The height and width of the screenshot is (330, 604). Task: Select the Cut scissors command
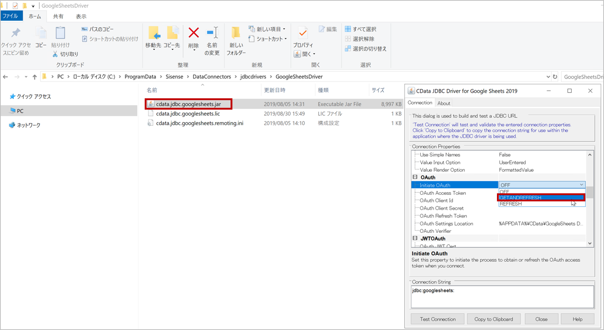pos(65,54)
